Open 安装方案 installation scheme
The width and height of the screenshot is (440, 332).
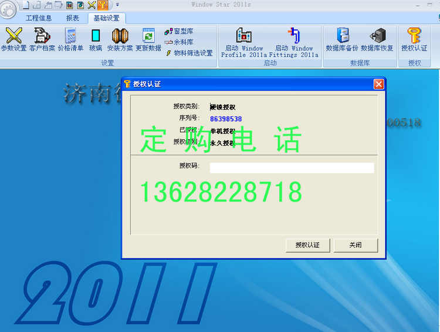pyautogui.click(x=120, y=39)
